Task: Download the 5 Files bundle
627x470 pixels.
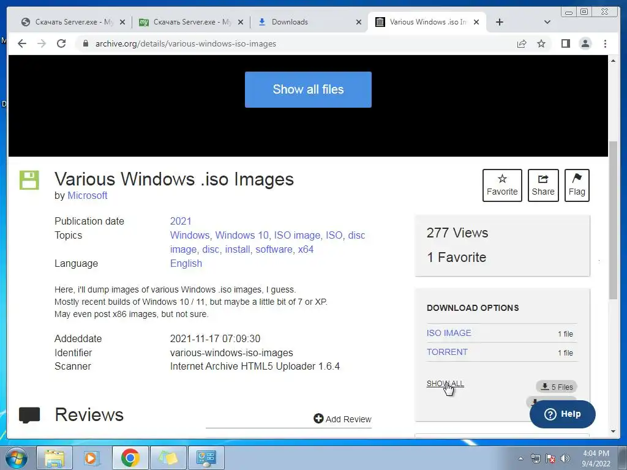Action: tap(557, 387)
